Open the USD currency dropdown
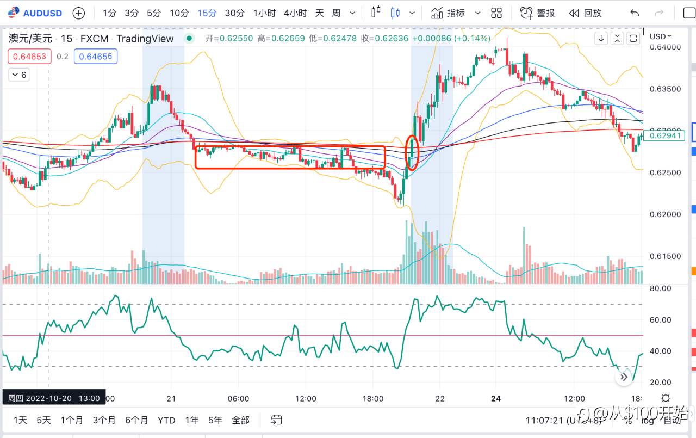The width and height of the screenshot is (696, 438). (x=661, y=36)
